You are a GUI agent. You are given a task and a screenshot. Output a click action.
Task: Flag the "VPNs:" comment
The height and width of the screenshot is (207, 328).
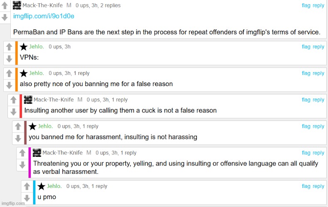click(306, 47)
